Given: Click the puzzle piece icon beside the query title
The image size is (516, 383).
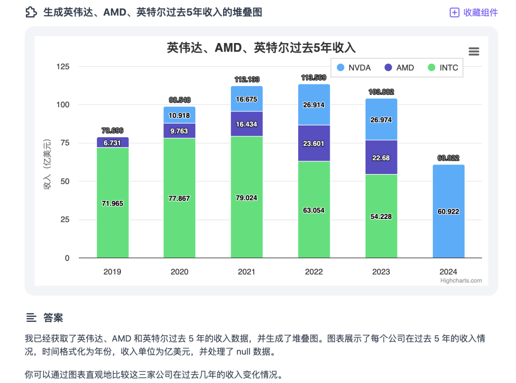Looking at the screenshot, I should 31,12.
